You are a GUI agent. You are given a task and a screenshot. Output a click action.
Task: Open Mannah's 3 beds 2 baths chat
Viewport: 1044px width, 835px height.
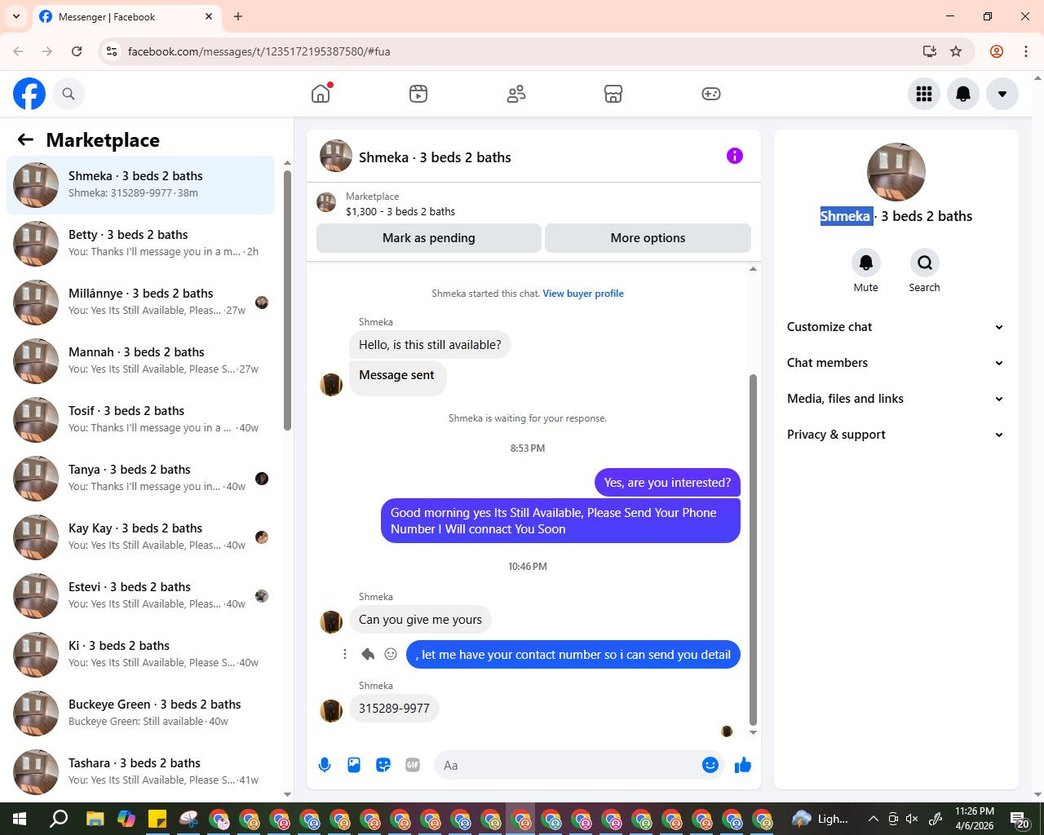click(140, 361)
